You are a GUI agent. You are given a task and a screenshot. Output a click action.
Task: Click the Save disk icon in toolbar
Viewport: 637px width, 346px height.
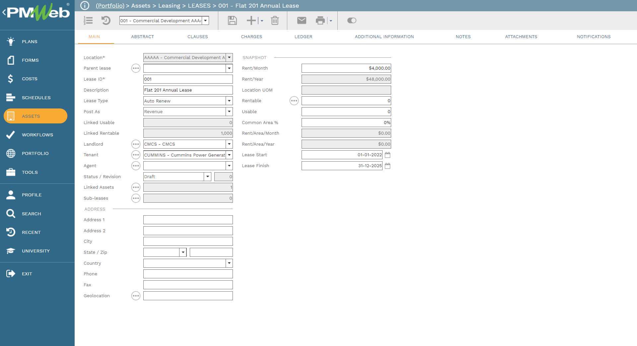pyautogui.click(x=232, y=21)
